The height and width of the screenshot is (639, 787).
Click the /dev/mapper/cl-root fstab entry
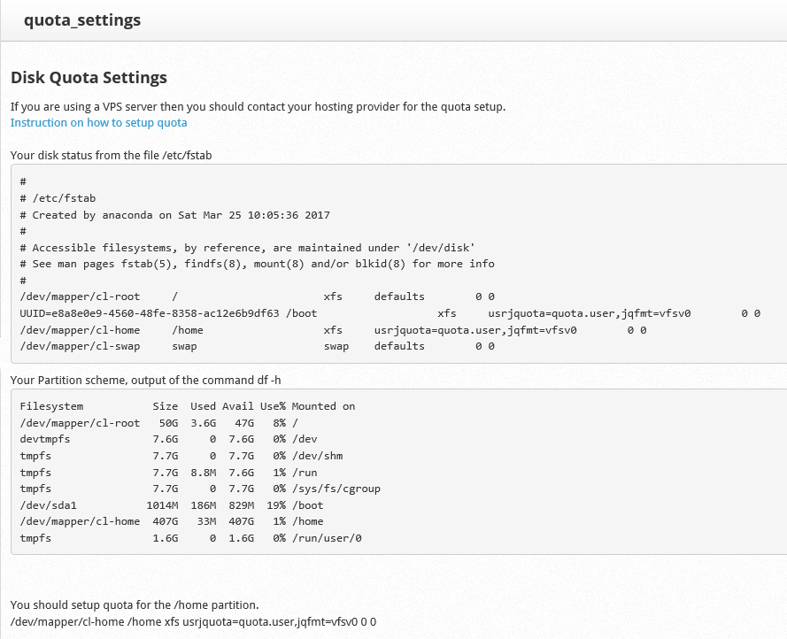tap(257, 296)
